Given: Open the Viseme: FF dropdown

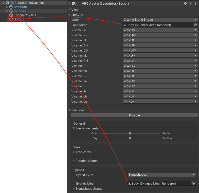Looking at the screenshot, I should pos(160,40).
